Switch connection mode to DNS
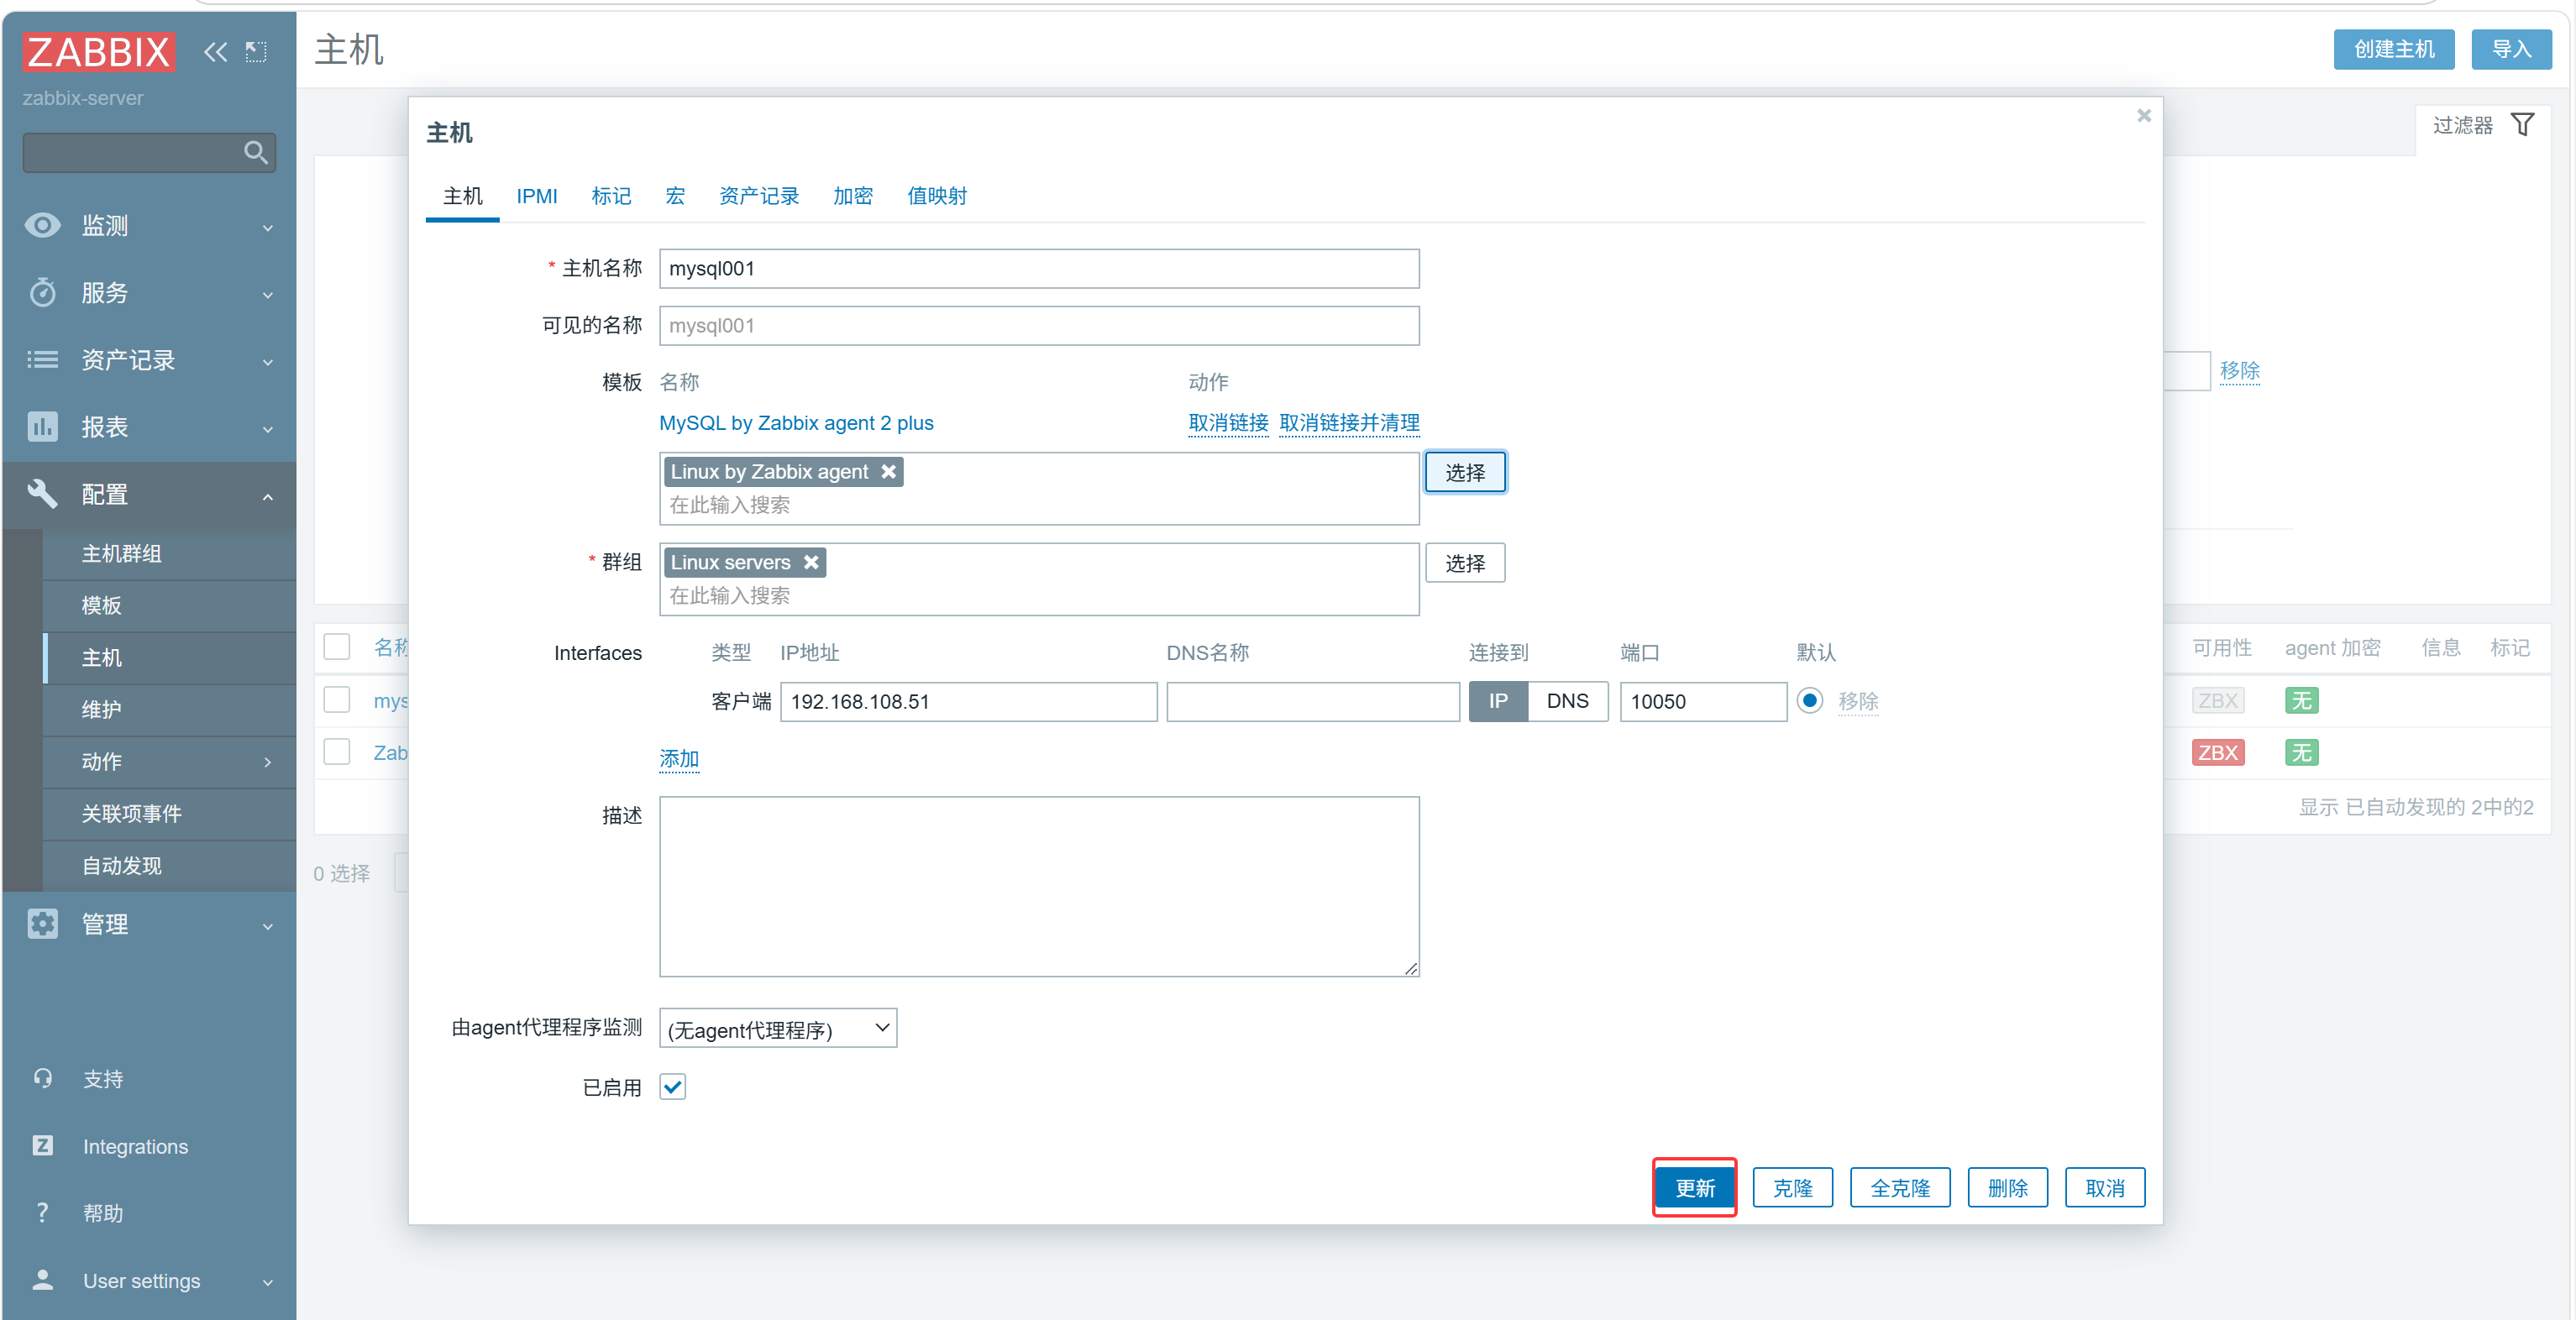The image size is (2576, 1320). pos(1567,701)
